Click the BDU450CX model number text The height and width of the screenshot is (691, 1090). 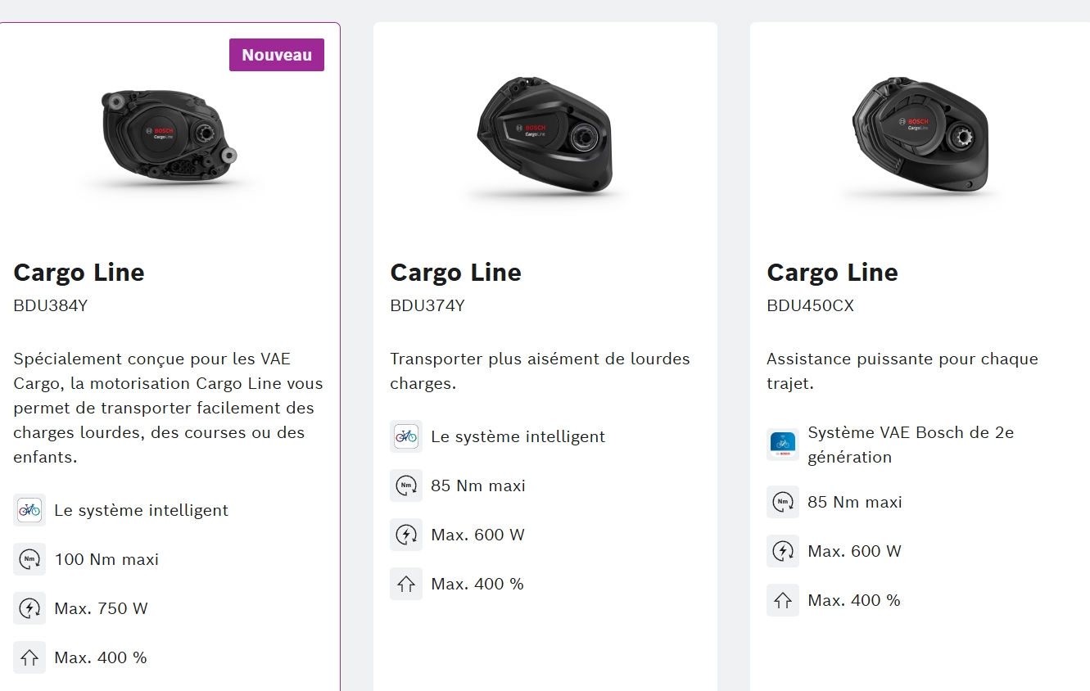click(x=810, y=305)
